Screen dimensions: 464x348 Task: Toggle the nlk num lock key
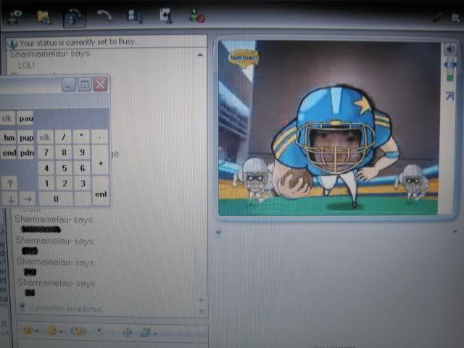(x=45, y=137)
